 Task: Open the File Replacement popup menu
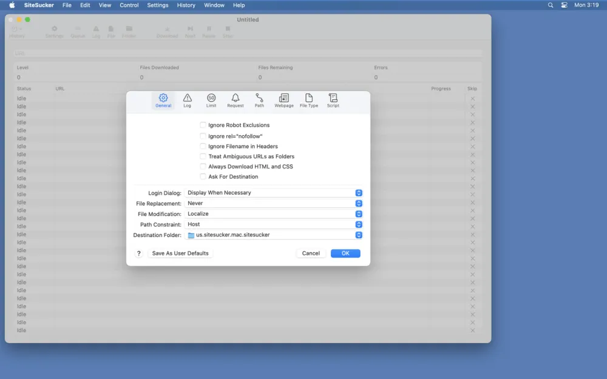[x=359, y=204]
